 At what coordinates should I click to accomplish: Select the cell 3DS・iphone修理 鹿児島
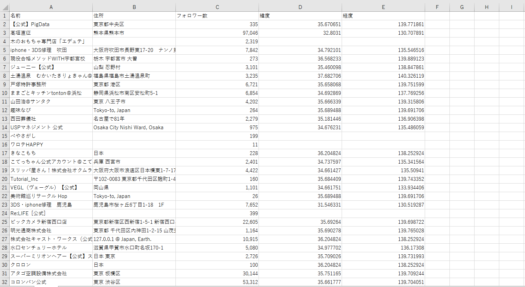[51, 205]
